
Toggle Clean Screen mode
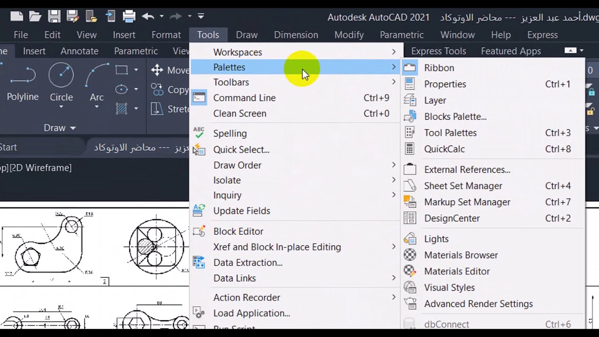point(295,113)
